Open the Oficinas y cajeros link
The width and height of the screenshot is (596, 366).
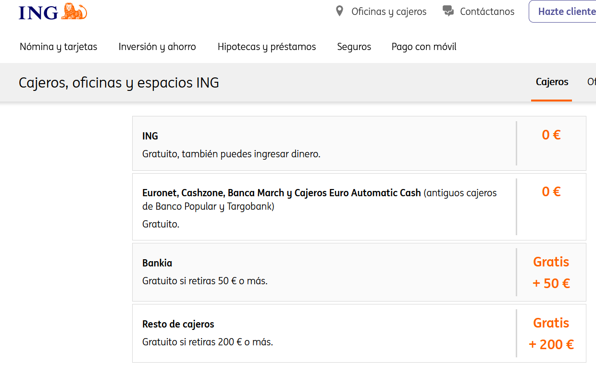point(389,12)
